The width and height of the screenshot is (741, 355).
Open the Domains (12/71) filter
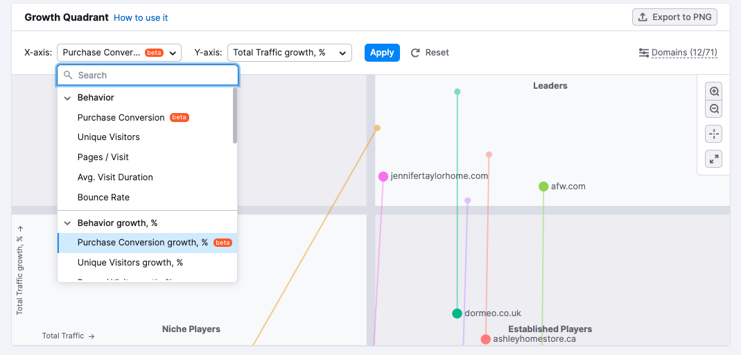coord(678,53)
